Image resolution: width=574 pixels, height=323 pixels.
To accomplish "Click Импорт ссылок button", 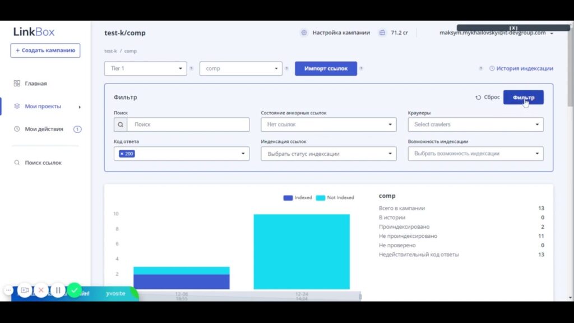I will (326, 68).
